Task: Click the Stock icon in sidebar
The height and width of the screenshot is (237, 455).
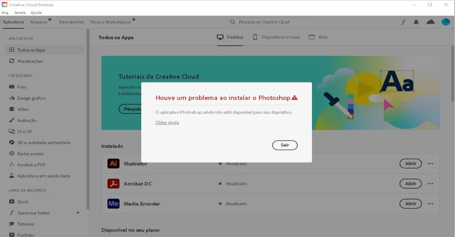Action: [12, 202]
